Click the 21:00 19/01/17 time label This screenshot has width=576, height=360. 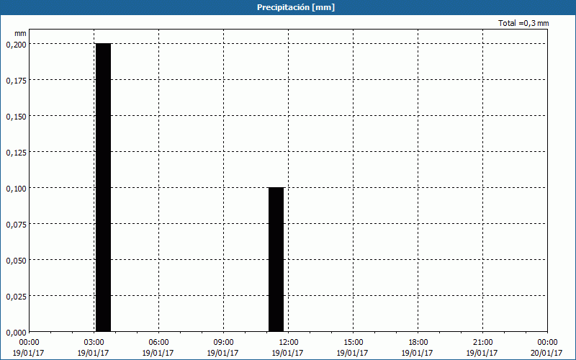pyautogui.click(x=482, y=348)
